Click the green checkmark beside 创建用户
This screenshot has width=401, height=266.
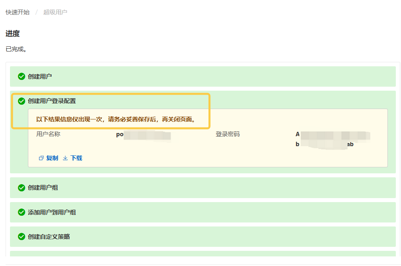(22, 76)
